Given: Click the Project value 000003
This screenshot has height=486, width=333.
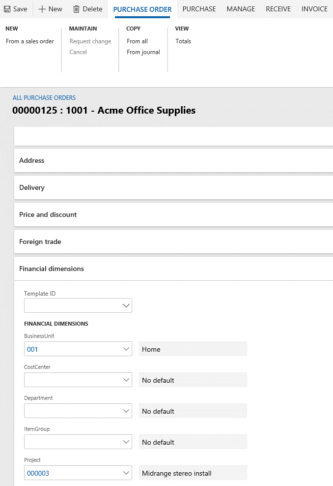Looking at the screenshot, I should 38,473.
